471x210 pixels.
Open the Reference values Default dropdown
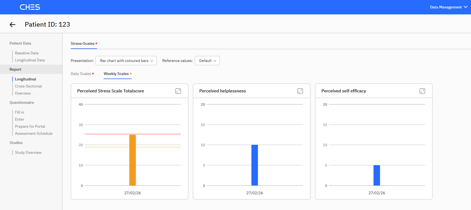click(207, 61)
